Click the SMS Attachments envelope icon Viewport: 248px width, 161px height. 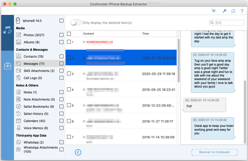pos(18,71)
